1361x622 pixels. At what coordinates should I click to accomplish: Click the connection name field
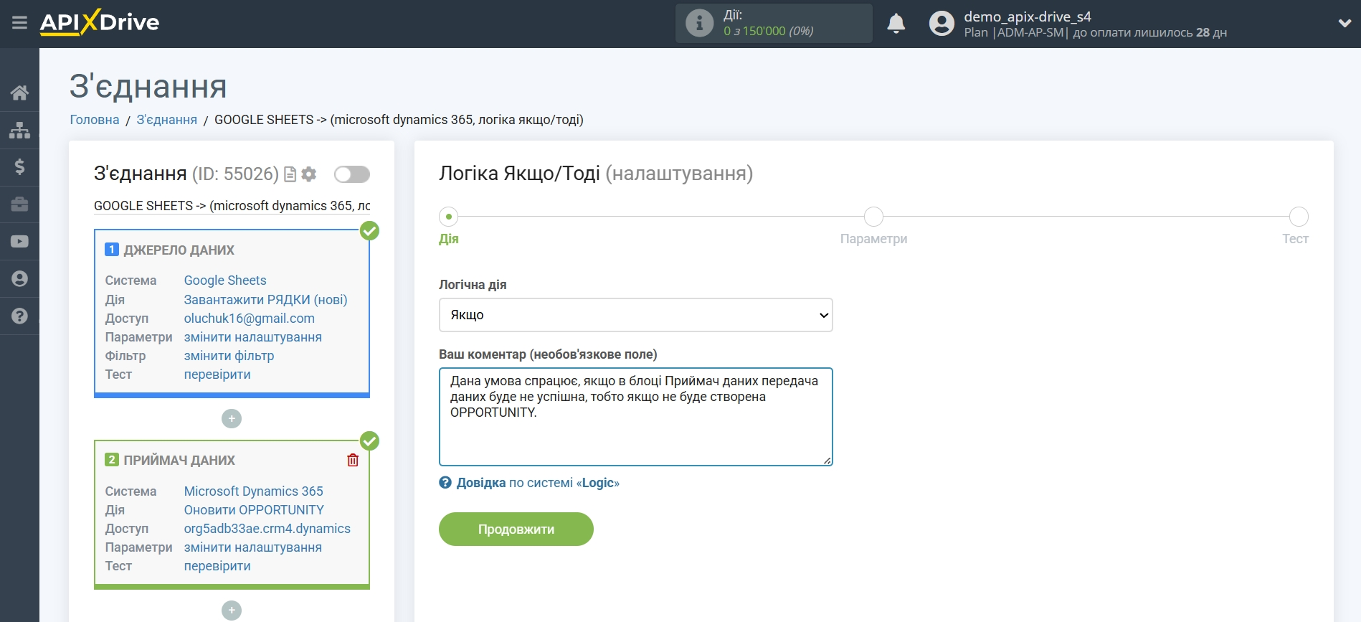(232, 206)
